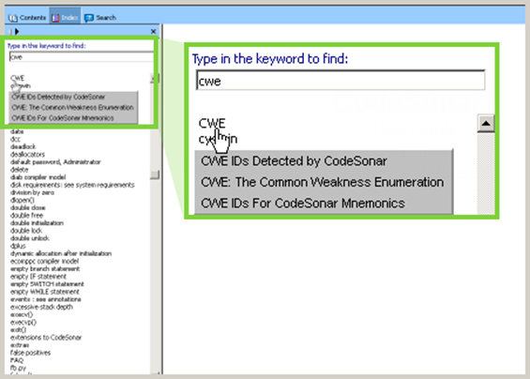Click the index list scrollbar thumb
530x379 pixels.
coord(155,174)
